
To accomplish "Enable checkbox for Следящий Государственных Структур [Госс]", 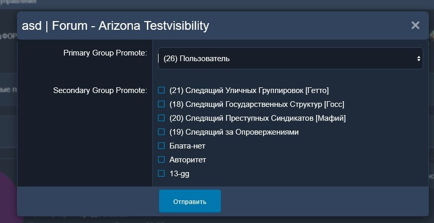I will coord(161,104).
